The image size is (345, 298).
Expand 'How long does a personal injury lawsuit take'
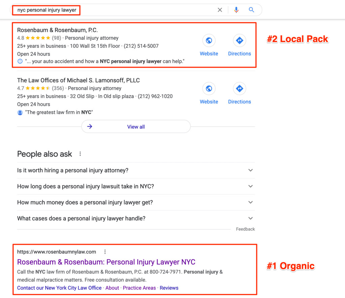click(136, 187)
